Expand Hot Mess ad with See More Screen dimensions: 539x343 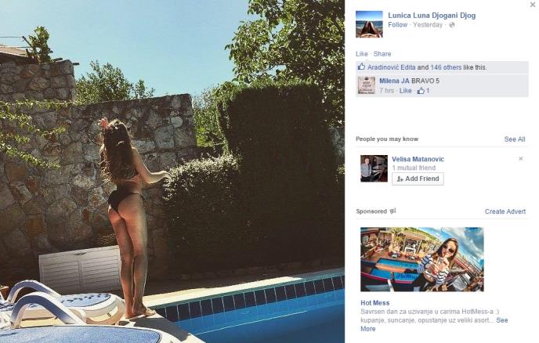pyautogui.click(x=502, y=320)
